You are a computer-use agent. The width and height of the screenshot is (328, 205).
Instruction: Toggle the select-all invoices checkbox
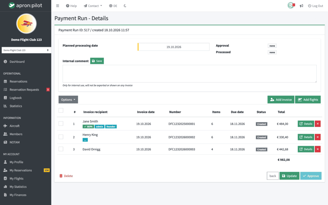click(61, 111)
